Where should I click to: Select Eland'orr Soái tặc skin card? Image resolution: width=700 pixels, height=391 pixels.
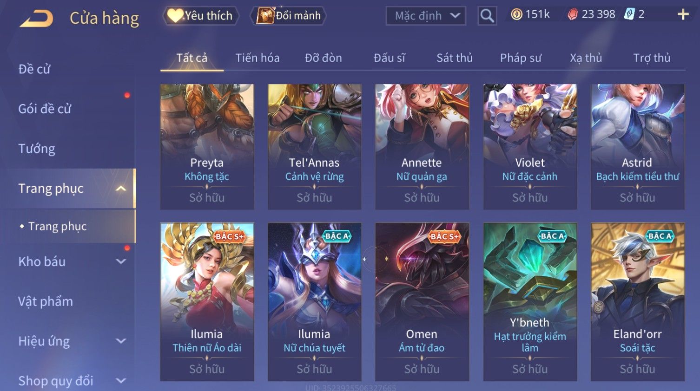coord(638,302)
